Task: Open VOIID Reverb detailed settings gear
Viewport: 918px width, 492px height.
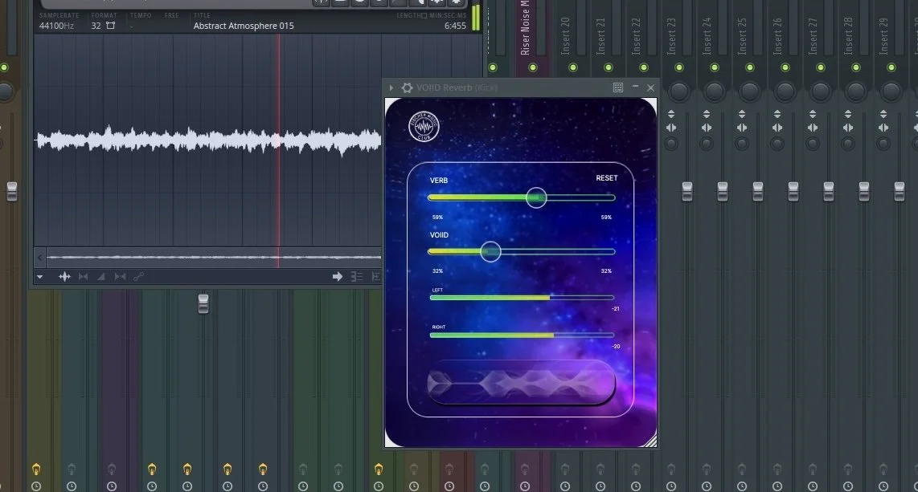Action: click(407, 87)
